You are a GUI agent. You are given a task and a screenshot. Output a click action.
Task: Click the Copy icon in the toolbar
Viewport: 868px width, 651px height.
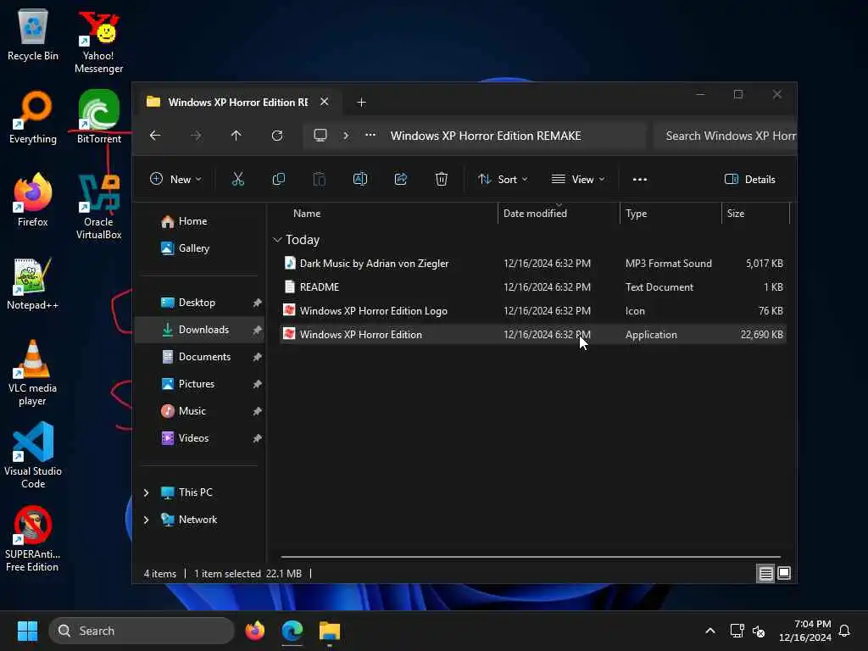click(278, 179)
